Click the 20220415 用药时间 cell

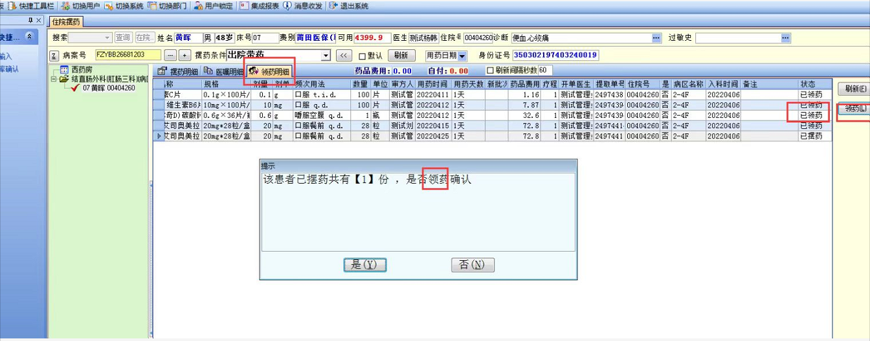(x=433, y=126)
